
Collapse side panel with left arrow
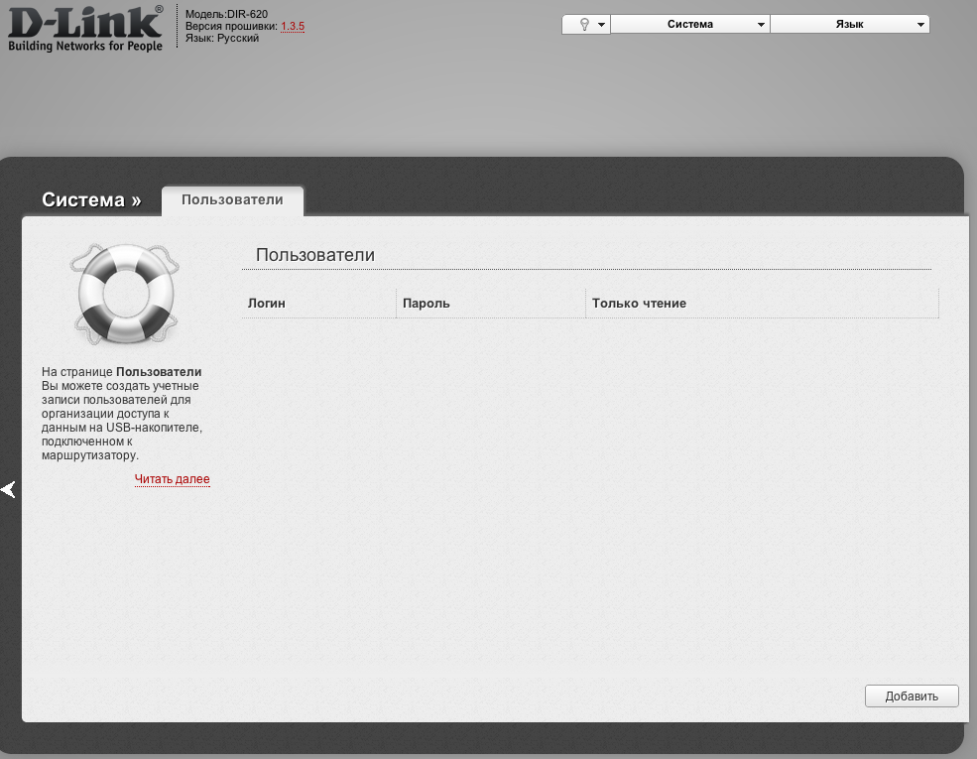point(8,489)
